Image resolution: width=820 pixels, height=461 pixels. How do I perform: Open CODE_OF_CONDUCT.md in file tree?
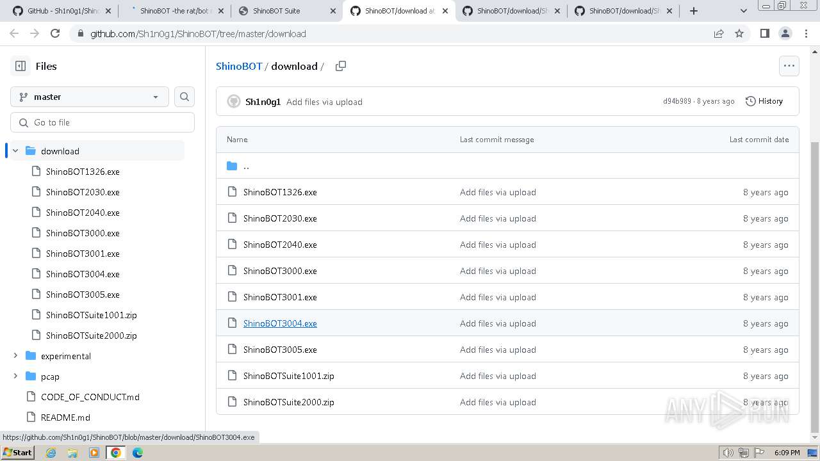[90, 397]
